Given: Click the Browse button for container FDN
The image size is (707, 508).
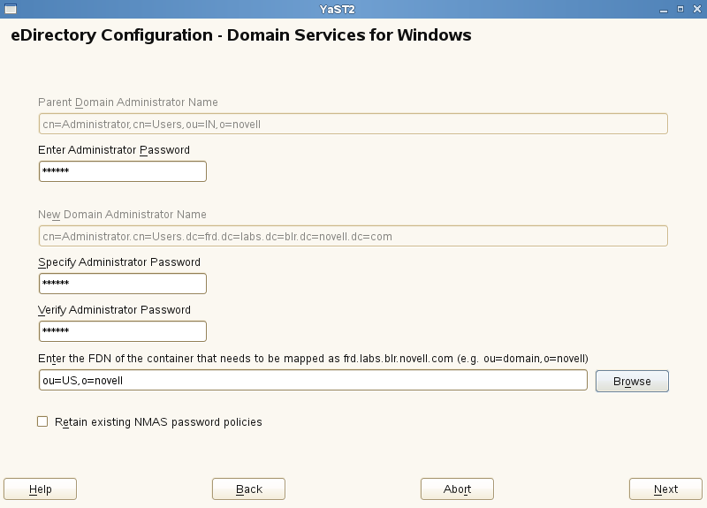Looking at the screenshot, I should point(632,381).
